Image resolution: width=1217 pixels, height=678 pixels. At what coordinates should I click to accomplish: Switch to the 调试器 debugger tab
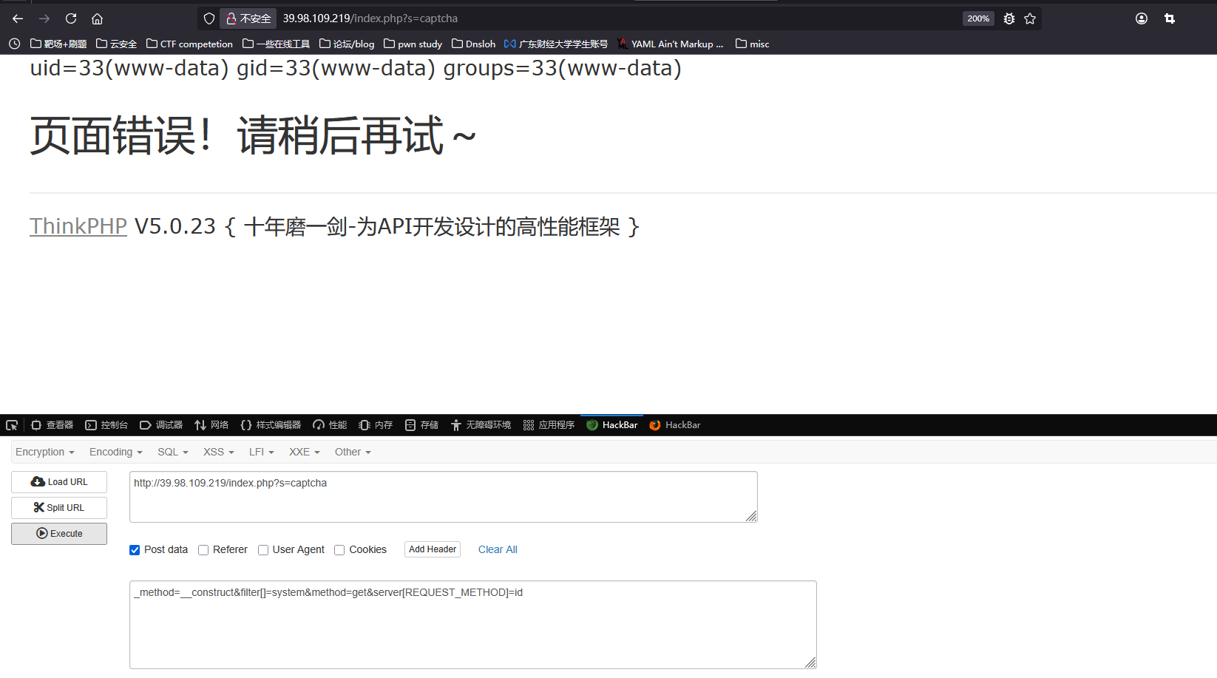pyautogui.click(x=161, y=425)
